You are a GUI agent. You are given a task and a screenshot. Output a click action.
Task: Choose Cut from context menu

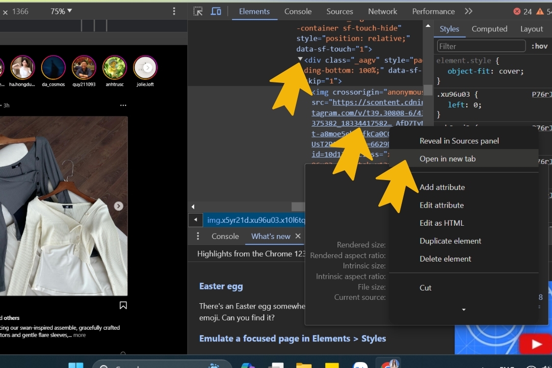(425, 288)
